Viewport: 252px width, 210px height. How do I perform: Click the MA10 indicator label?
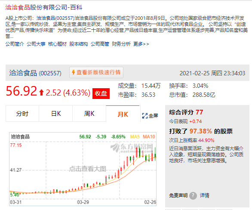(149, 137)
